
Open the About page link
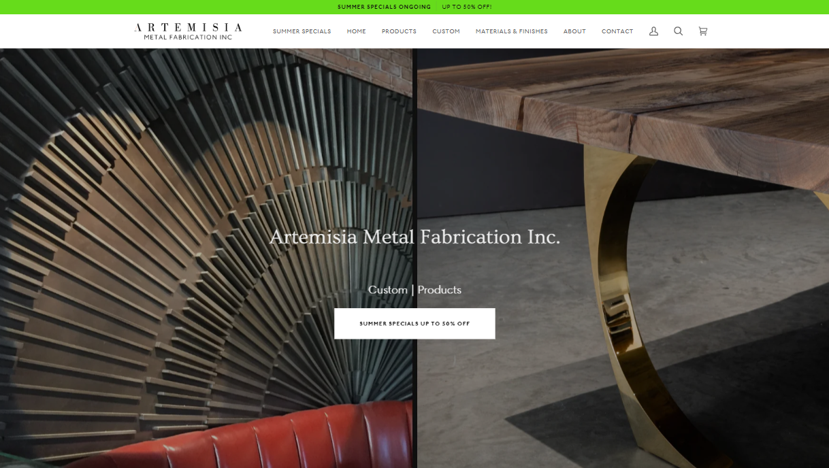(x=574, y=31)
